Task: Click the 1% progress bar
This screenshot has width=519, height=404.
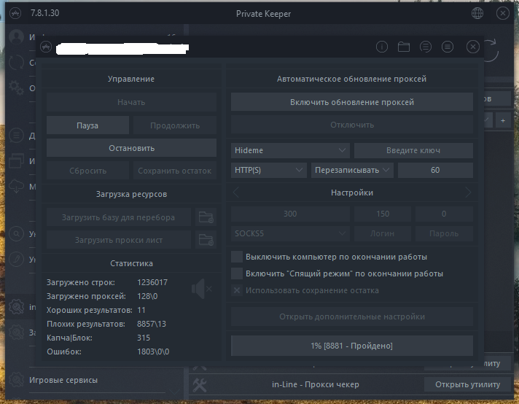Action: point(352,345)
